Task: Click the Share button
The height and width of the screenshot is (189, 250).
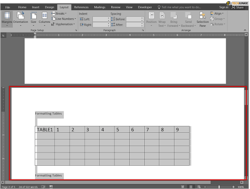Action: click(238, 7)
